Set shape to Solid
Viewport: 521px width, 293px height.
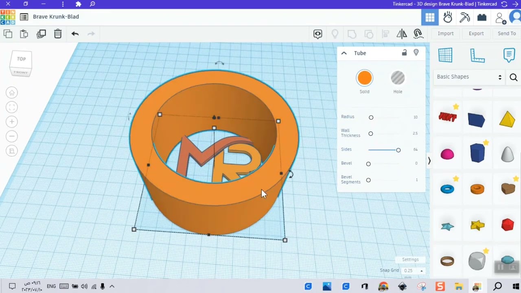[365, 78]
